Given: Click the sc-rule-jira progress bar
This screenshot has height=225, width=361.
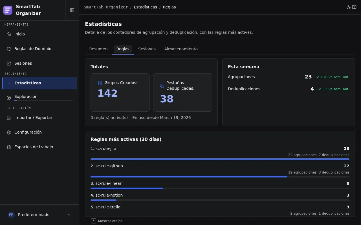Looking at the screenshot, I should (220, 159).
